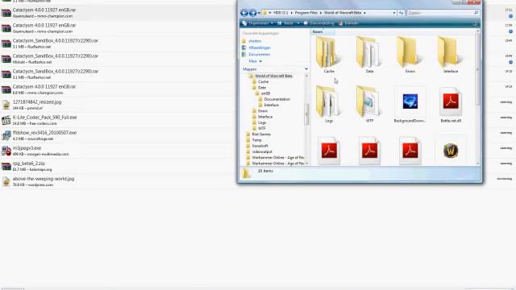The image size is (516, 290).
Task: Select Documentation in folder tree
Action: (277, 99)
